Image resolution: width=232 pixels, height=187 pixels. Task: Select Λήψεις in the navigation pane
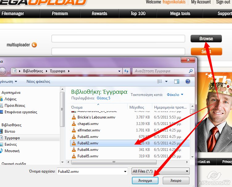point(11,99)
